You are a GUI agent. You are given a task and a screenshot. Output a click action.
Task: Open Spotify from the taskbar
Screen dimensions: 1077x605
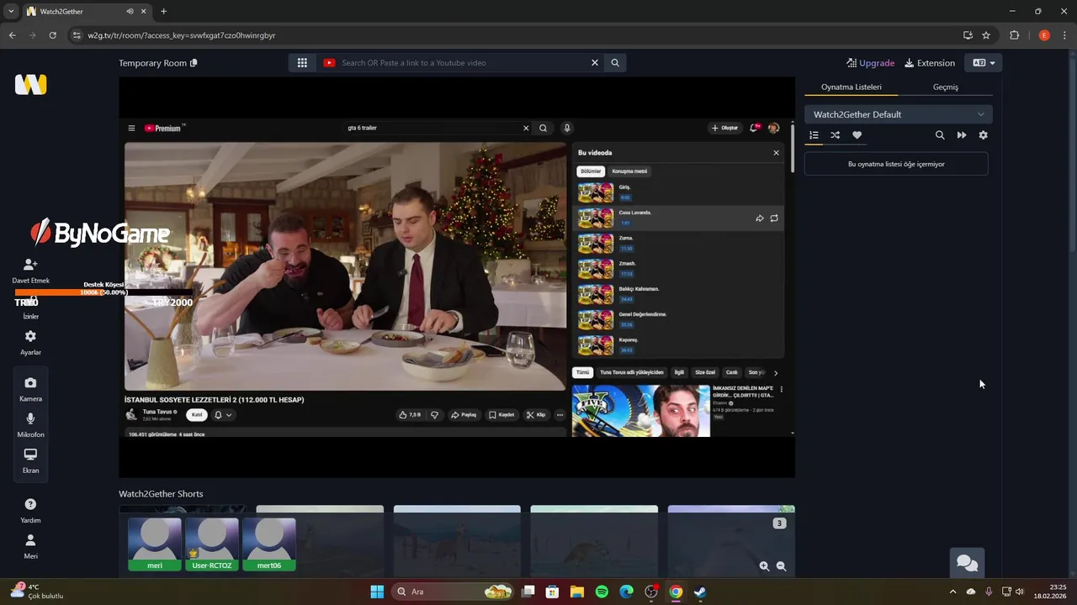click(602, 592)
